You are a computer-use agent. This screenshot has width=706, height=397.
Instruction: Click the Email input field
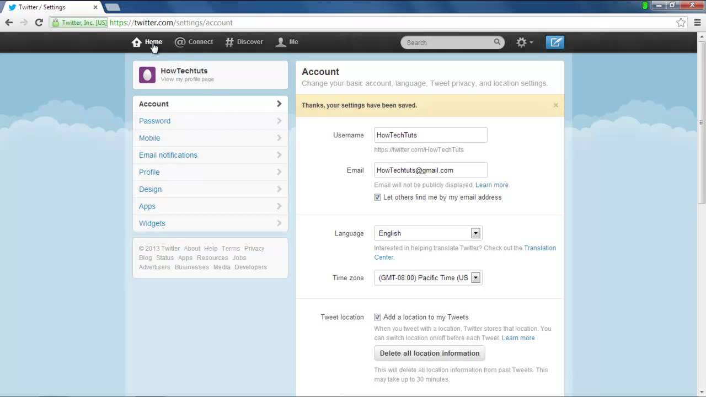[431, 170]
